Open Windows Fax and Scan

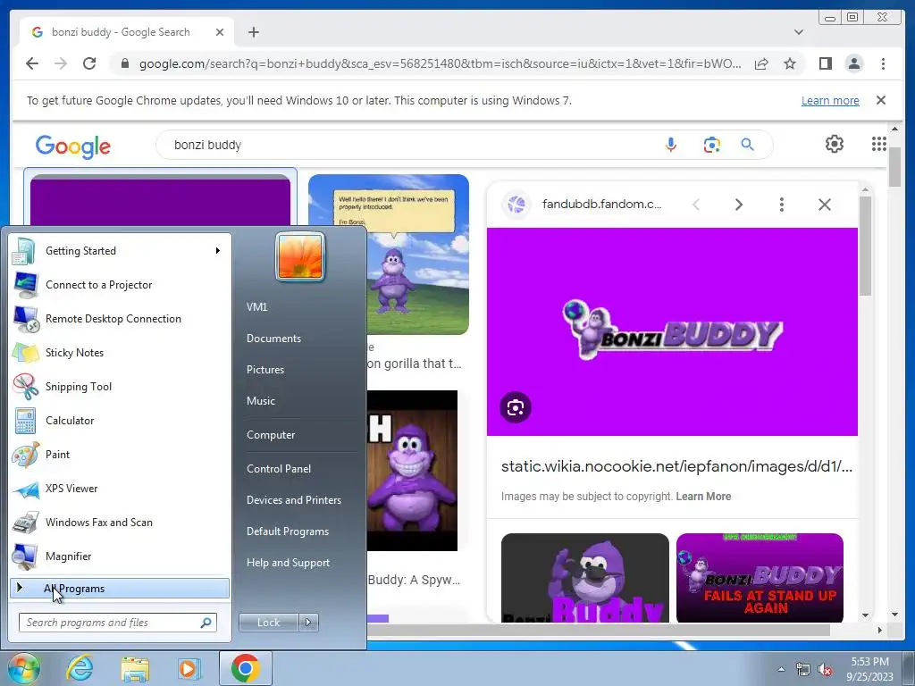[120, 522]
